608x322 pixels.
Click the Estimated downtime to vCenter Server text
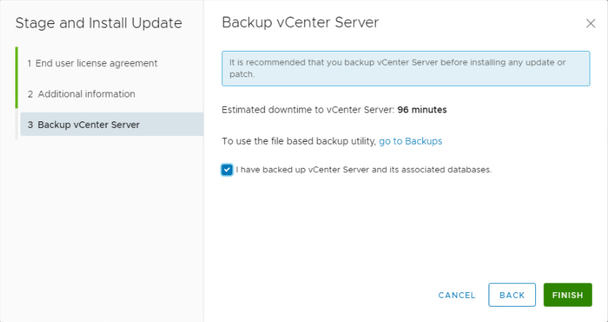click(x=307, y=110)
